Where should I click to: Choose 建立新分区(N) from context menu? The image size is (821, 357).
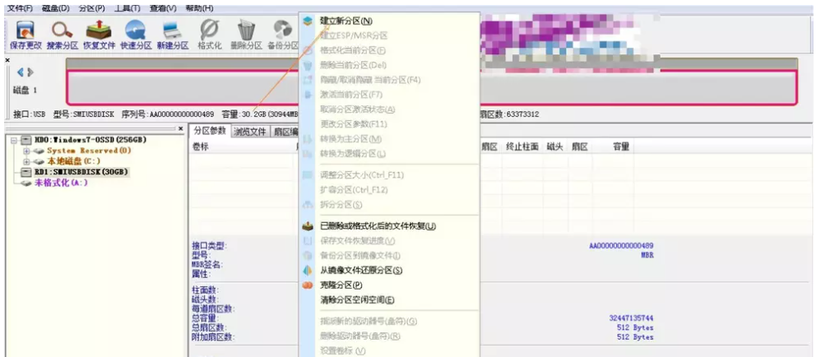pos(390,21)
